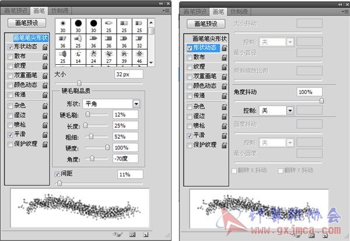Viewport: 350px width, 241px height.
Task: Switch to 画笔 tab in left panel
Action: 39,11
